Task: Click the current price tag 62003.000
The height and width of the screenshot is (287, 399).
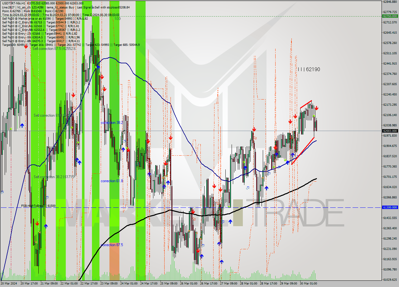Action: 390,131
